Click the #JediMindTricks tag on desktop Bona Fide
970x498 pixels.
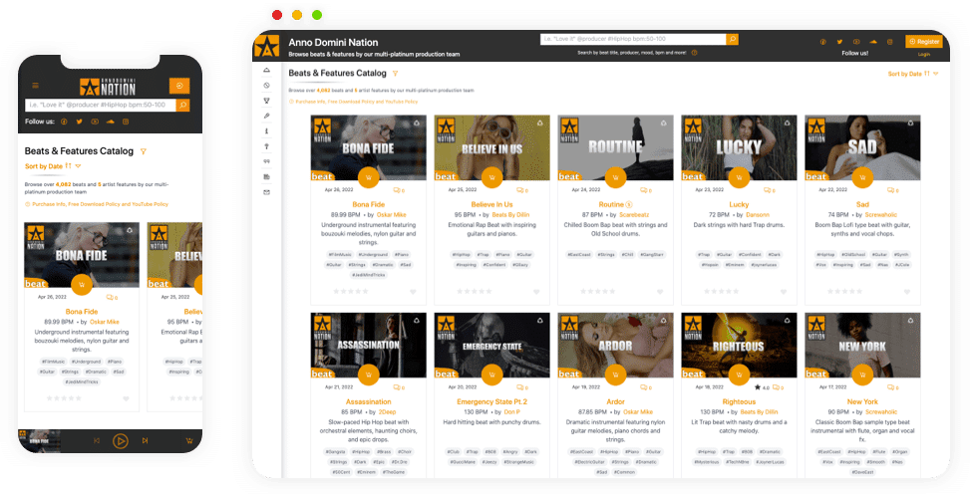(x=369, y=275)
